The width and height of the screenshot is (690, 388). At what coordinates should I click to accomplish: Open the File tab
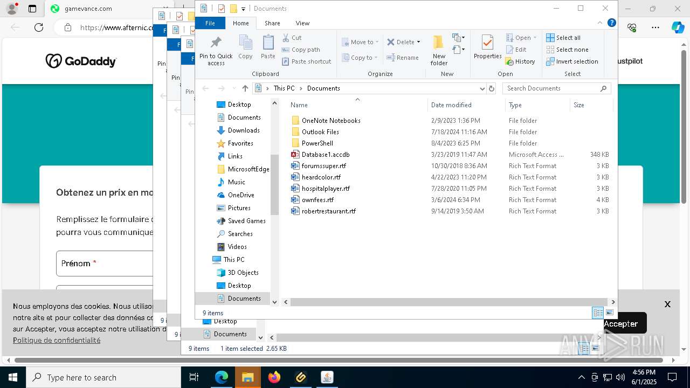pyautogui.click(x=210, y=23)
